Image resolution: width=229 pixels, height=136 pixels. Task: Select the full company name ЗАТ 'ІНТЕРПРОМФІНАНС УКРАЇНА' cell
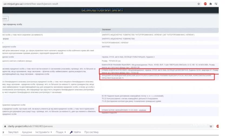tap(148, 35)
